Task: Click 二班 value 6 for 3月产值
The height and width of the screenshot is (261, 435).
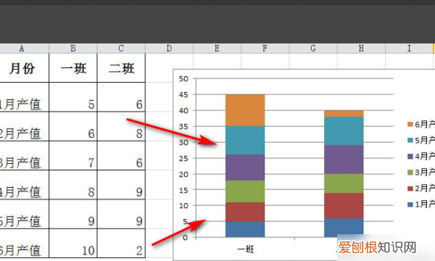Action: [121, 156]
